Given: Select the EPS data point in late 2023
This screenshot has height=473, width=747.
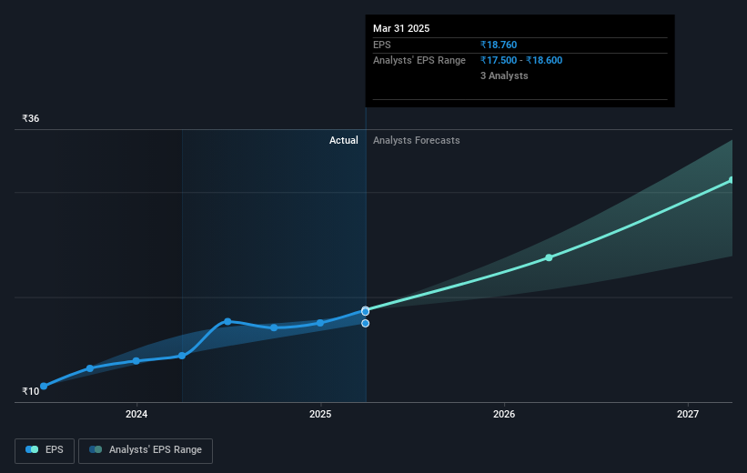Looking at the screenshot, I should (90, 368).
